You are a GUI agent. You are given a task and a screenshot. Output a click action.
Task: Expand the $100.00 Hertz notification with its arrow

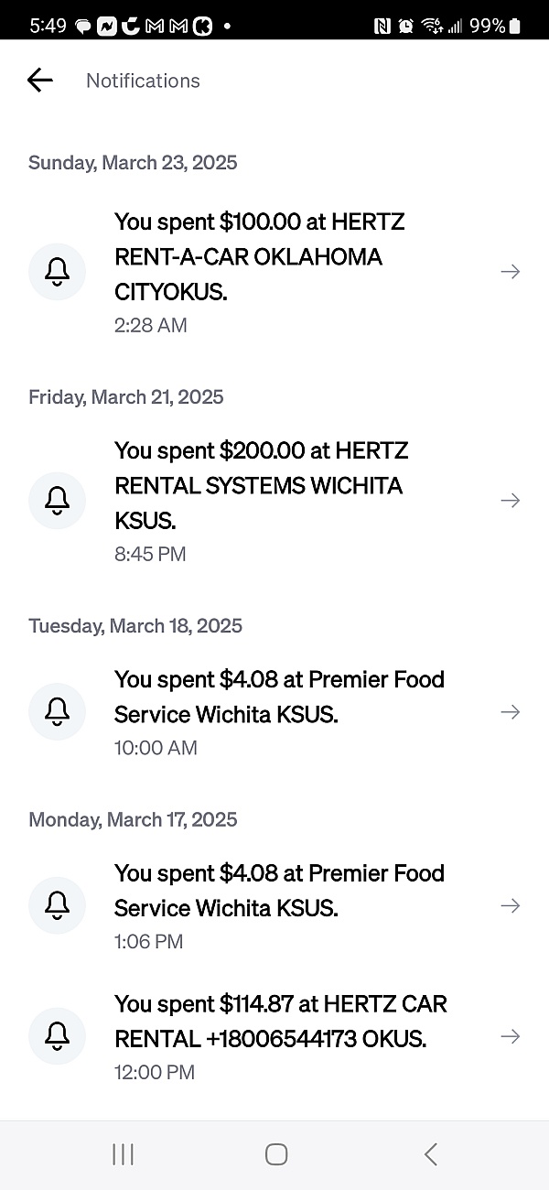coord(510,272)
